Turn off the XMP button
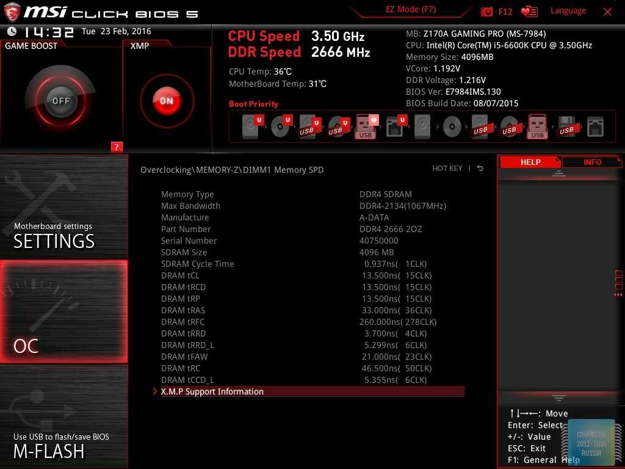 coord(167,101)
